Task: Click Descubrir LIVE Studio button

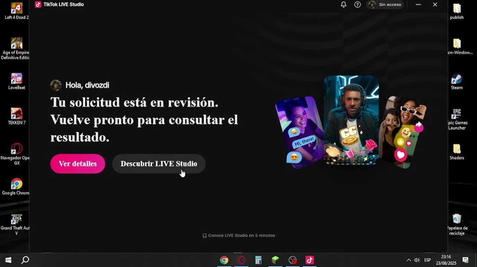Action: (x=159, y=164)
